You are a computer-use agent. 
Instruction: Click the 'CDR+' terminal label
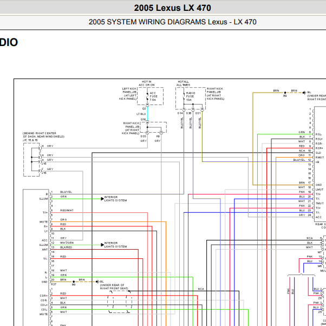pyautogui.click(x=44, y=296)
